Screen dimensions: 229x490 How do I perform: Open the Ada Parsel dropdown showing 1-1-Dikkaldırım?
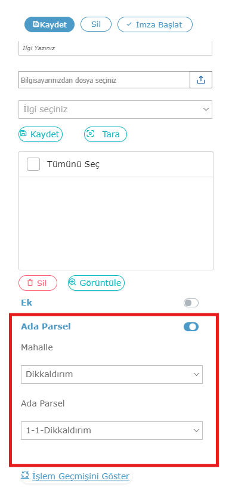coord(112,431)
